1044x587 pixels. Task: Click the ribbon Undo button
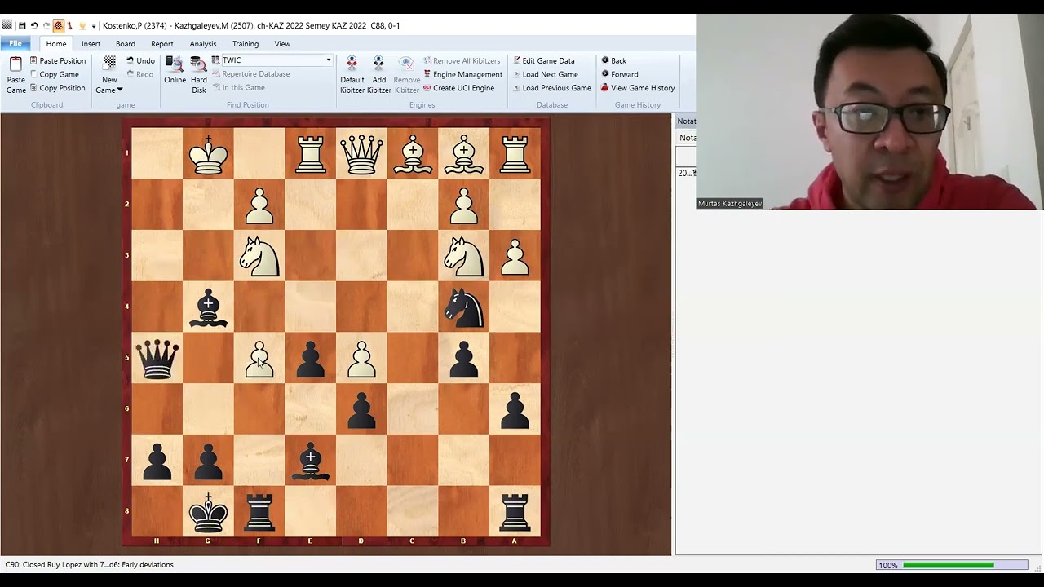pyautogui.click(x=140, y=60)
